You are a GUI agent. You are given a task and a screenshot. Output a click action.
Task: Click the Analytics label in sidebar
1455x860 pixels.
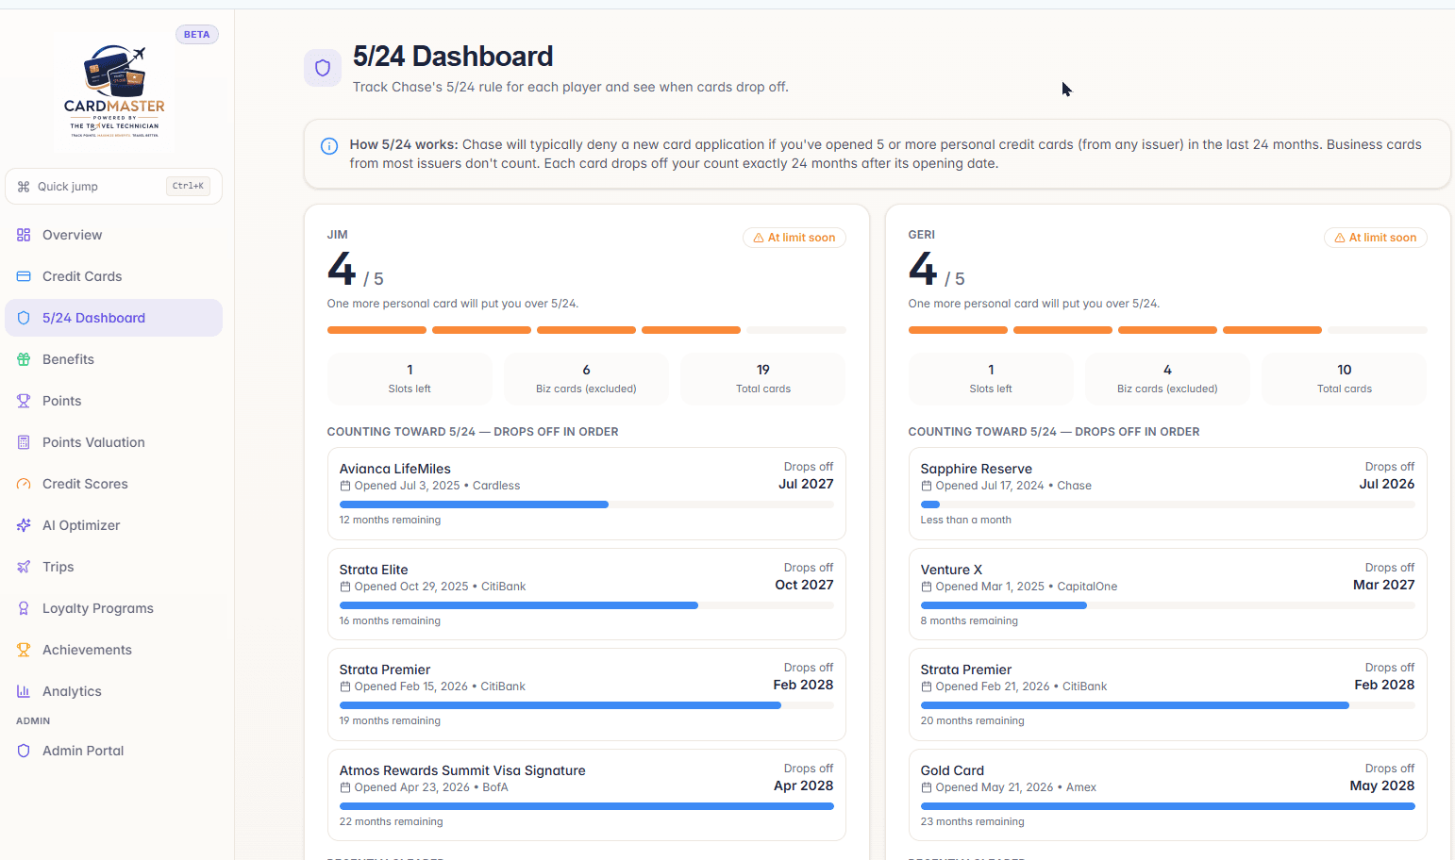tap(72, 691)
